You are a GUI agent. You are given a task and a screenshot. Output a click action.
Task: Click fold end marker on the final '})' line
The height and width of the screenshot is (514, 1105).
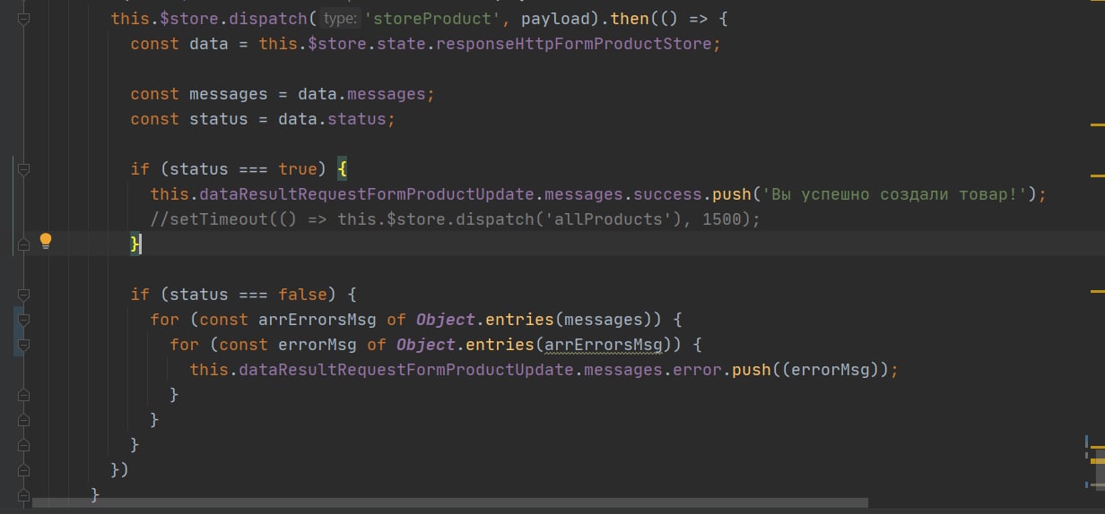point(24,469)
